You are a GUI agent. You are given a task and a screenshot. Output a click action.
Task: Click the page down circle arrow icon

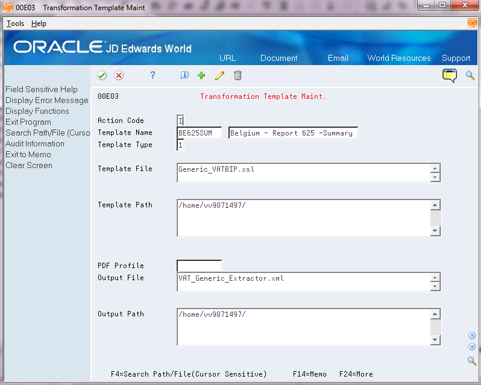coord(472,346)
